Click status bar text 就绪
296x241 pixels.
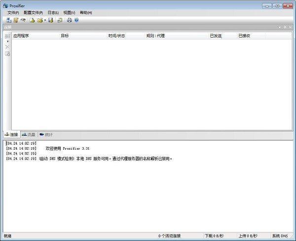[7, 236]
